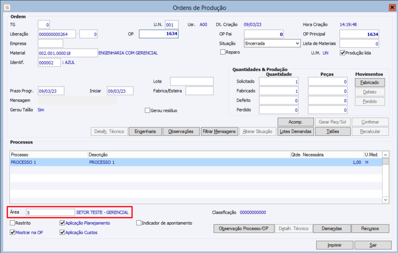The height and width of the screenshot is (253, 398).
Task: Toggle the Reparo checkbox
Action: [223, 52]
